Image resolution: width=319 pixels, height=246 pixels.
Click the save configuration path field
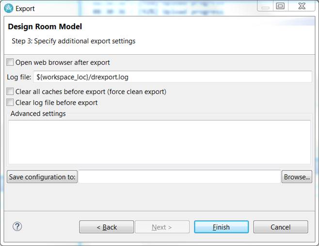[x=179, y=177]
